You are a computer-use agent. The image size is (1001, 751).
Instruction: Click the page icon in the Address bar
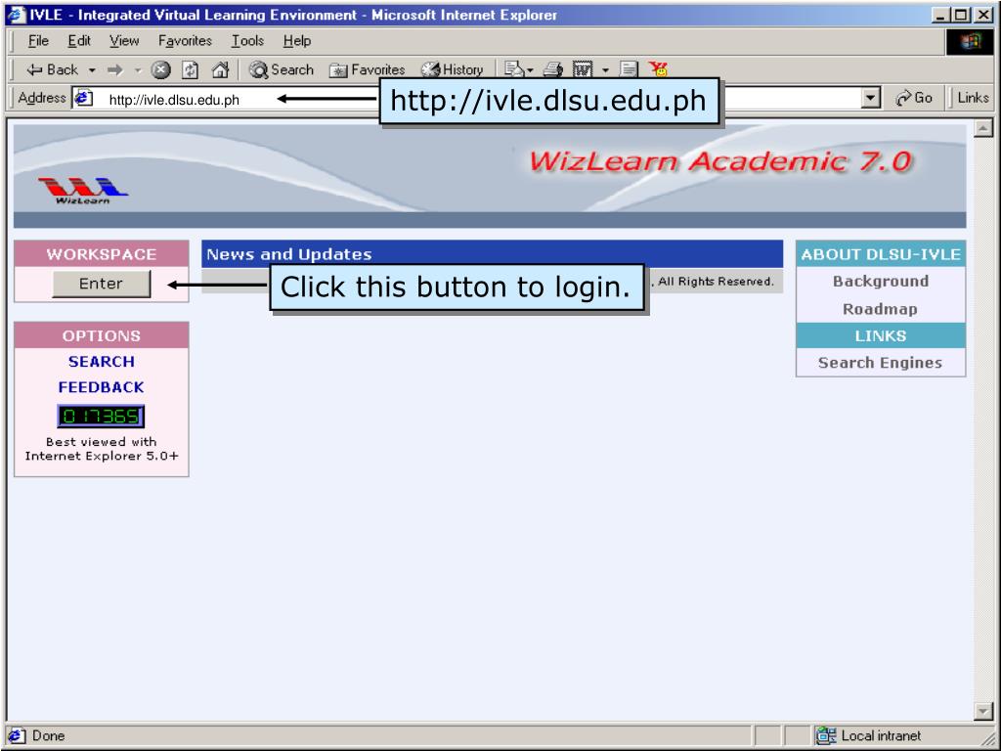(84, 99)
